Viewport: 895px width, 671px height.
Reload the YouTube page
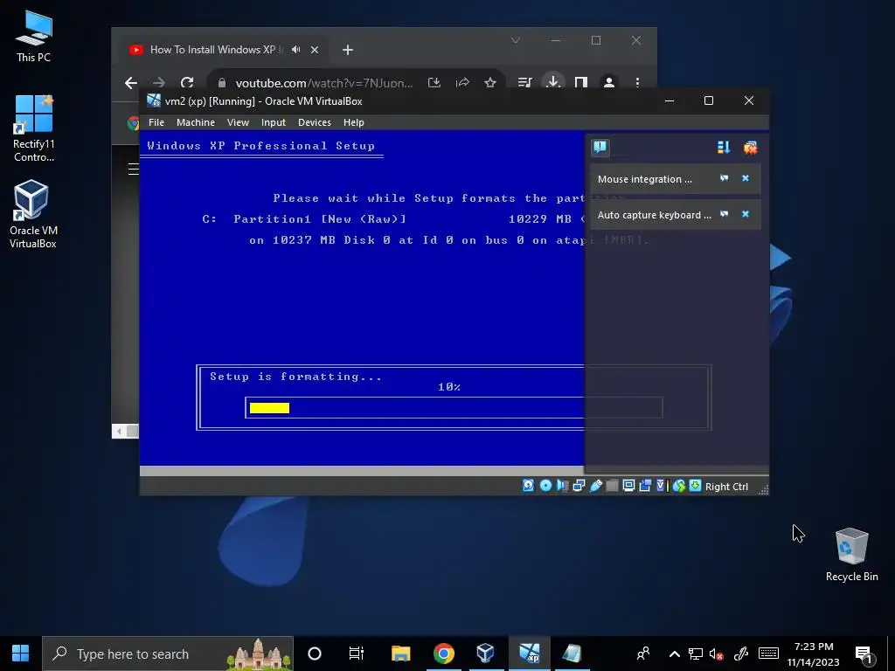tap(187, 83)
